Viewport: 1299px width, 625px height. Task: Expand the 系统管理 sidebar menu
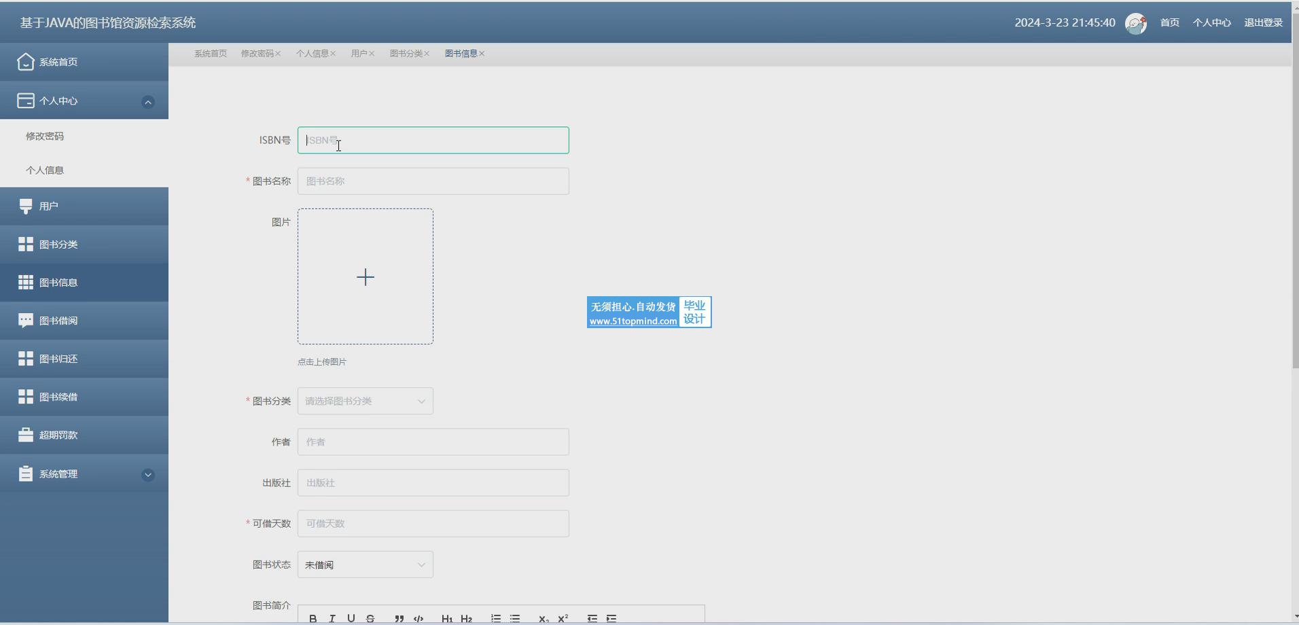pyautogui.click(x=147, y=474)
